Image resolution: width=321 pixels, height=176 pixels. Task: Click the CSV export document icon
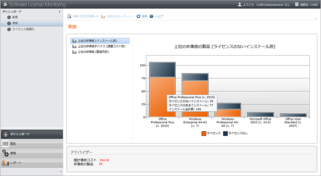[69, 16]
